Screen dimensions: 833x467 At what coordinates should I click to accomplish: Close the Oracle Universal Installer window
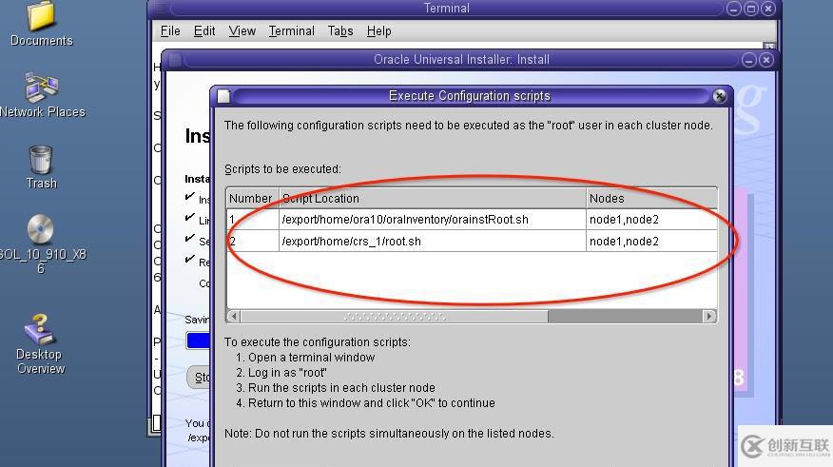tap(766, 60)
